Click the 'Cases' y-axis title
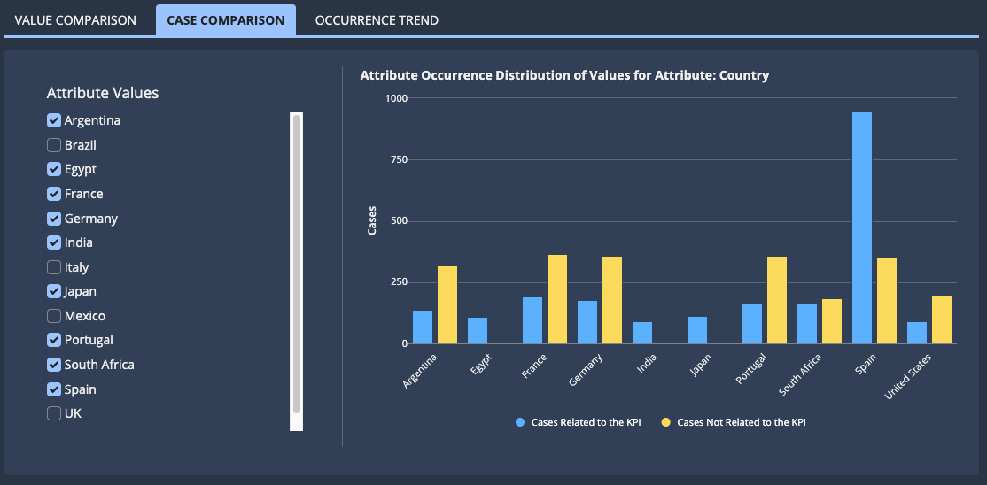 pyautogui.click(x=371, y=220)
